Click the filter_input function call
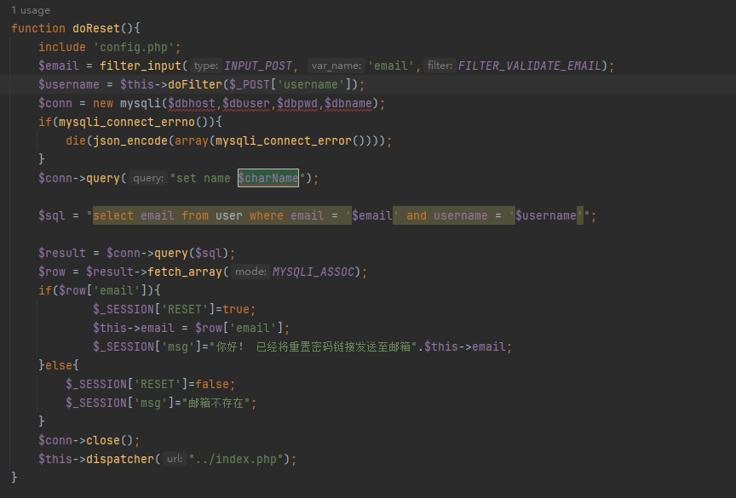 (x=140, y=66)
